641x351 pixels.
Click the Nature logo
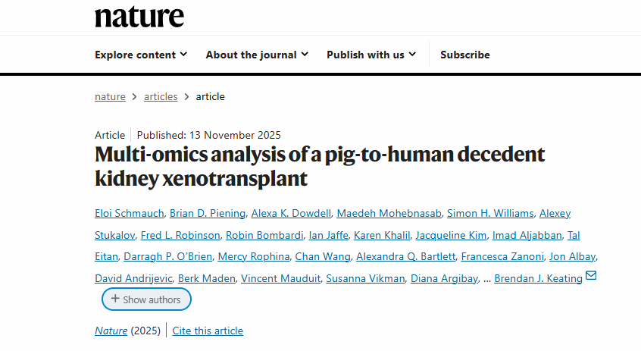click(x=139, y=16)
